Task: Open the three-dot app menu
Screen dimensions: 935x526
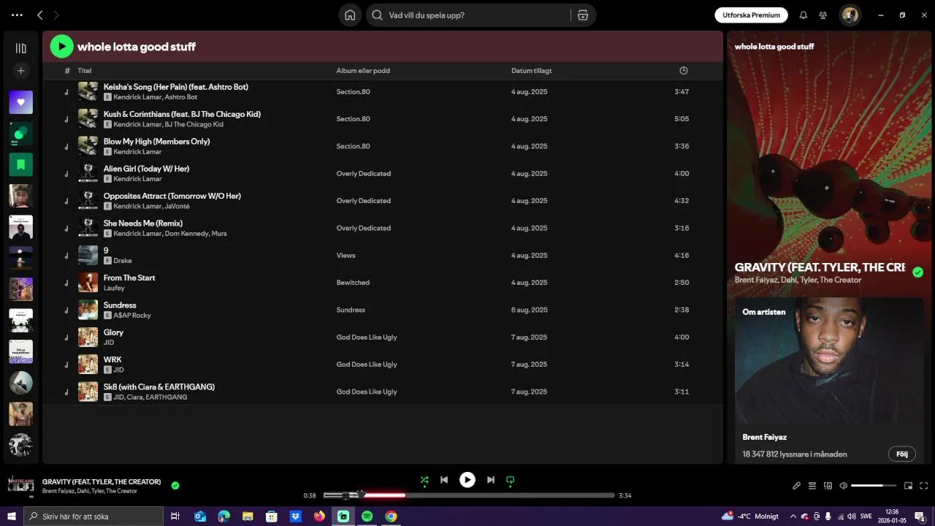Action: (x=17, y=15)
